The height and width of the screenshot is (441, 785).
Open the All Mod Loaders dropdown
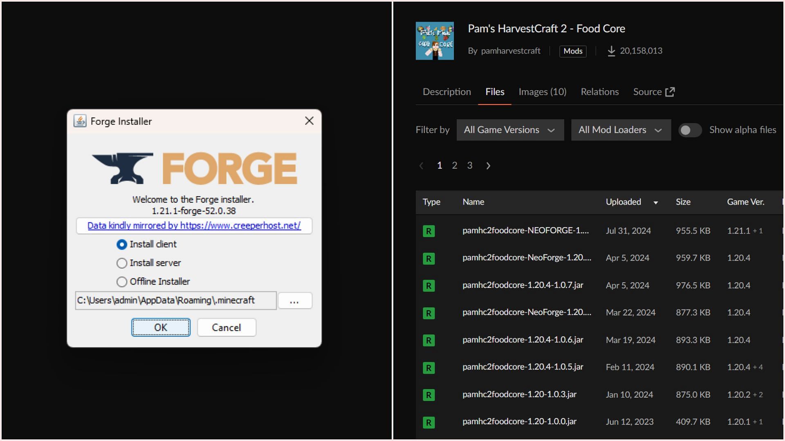[x=621, y=130]
